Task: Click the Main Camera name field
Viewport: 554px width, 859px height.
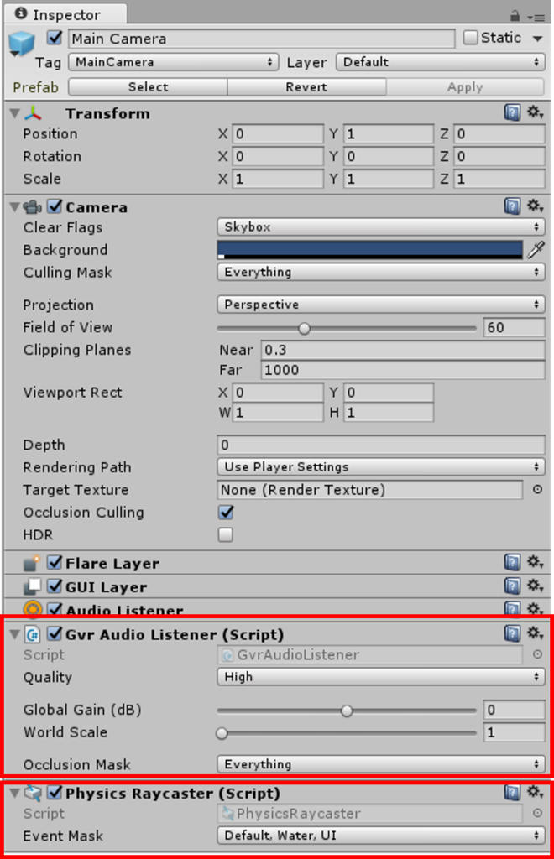Action: (261, 39)
